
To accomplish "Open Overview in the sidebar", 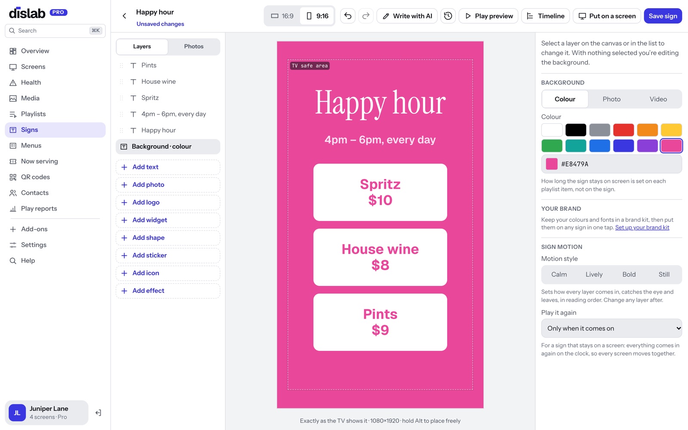I will (x=55, y=51).
